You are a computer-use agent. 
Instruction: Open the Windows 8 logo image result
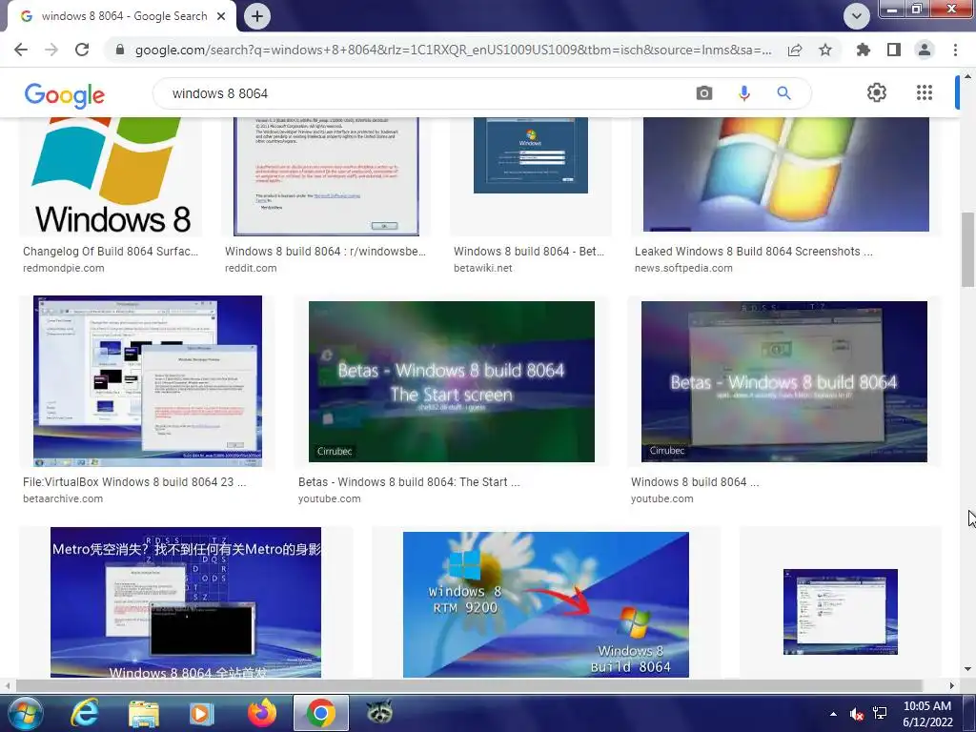click(x=112, y=176)
